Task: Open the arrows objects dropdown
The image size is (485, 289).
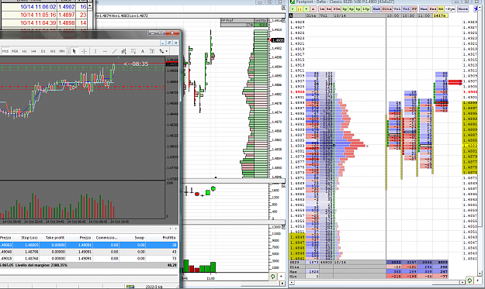Action: (163, 51)
